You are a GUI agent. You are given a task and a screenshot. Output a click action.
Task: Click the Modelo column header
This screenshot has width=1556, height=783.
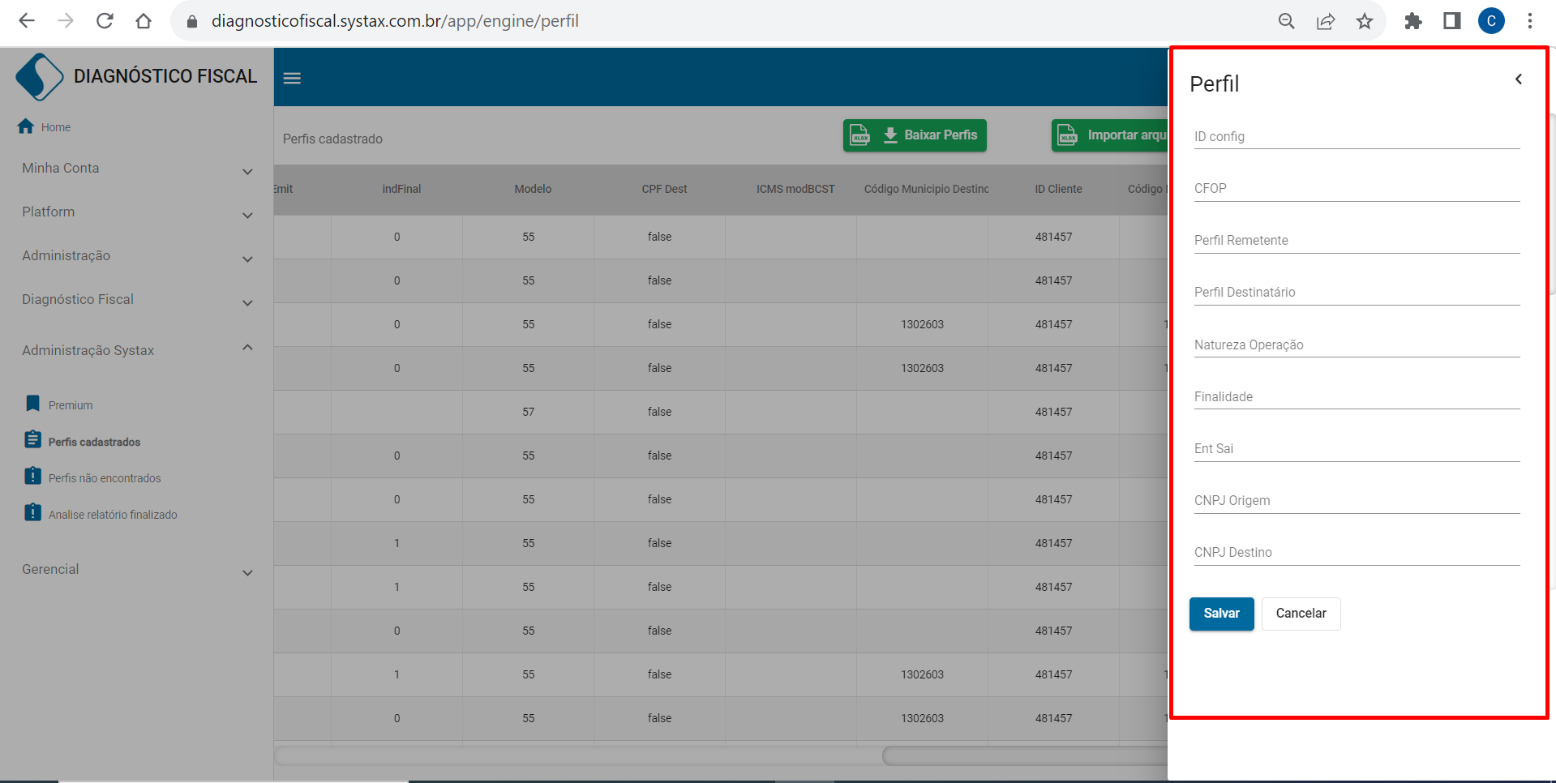533,189
